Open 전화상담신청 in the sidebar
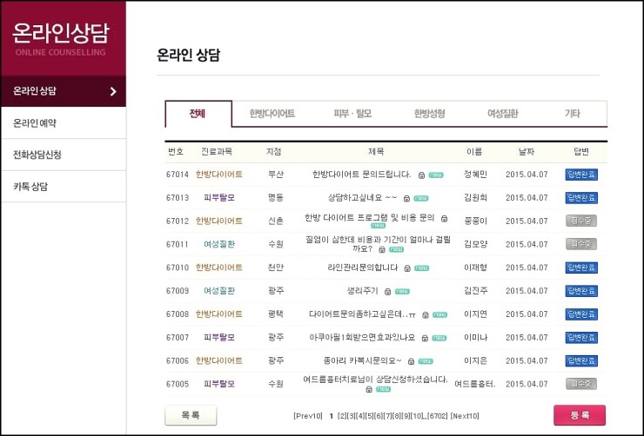The image size is (644, 436). tap(64, 155)
